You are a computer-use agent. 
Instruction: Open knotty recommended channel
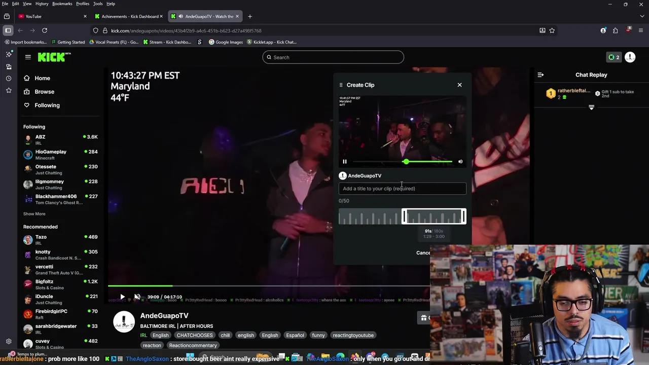coord(60,254)
